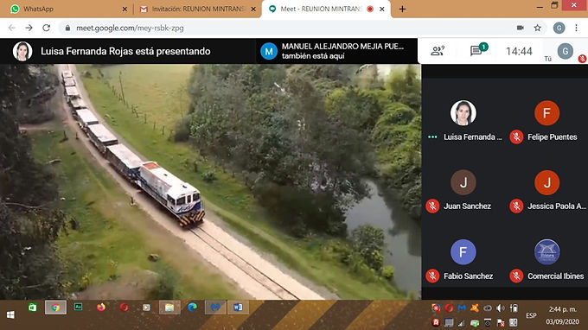Click your own muted mic indicator
This screenshot has height=330, width=588.
(x=582, y=59)
